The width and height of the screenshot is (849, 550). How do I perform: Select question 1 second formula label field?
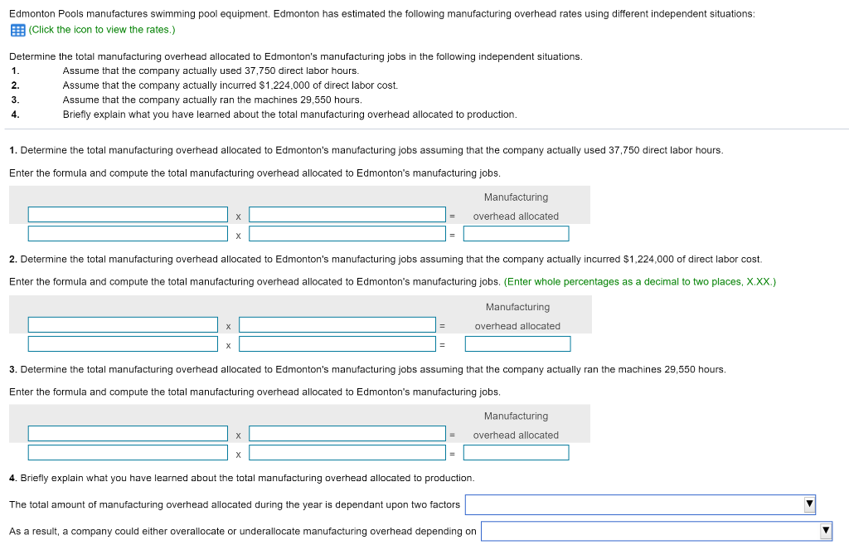pos(347,215)
